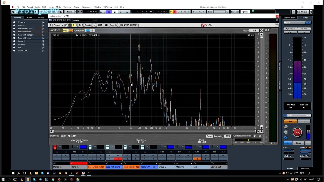The image size is (324, 182).
Task: Select the Group 2 channel name
Action: pyautogui.click(x=166, y=167)
